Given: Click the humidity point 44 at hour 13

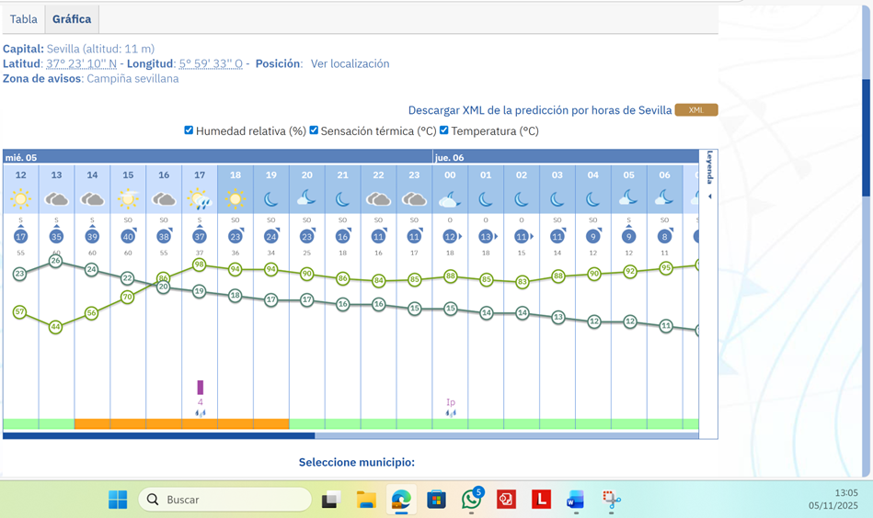Looking at the screenshot, I should point(55,327).
